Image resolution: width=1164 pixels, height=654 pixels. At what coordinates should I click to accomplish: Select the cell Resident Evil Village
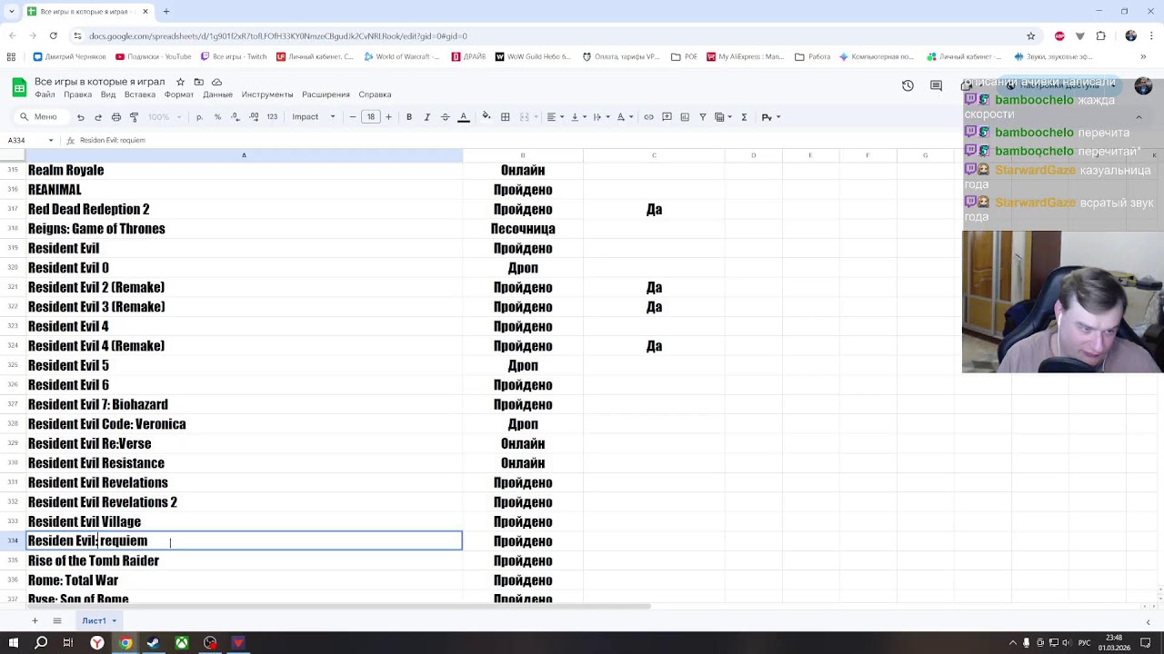click(245, 521)
